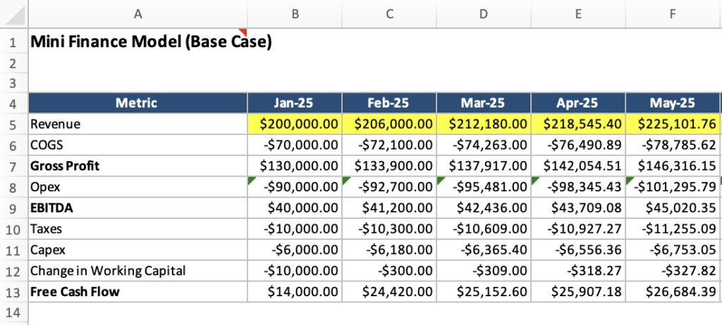
Task: Click the Apr-25 column header cell
Action: point(577,103)
